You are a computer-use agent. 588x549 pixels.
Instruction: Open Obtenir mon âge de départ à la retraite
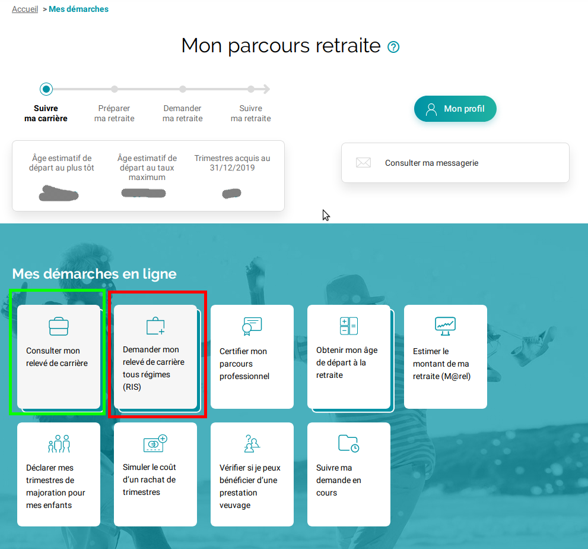point(349,356)
